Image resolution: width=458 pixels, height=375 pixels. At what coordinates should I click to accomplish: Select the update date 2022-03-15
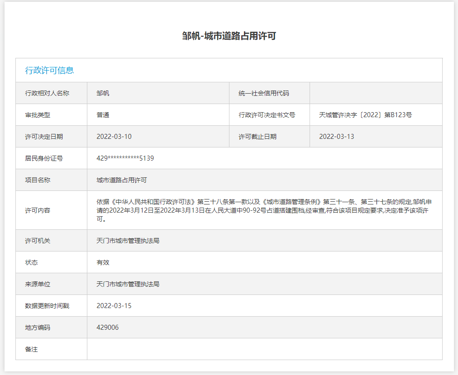tap(114, 306)
